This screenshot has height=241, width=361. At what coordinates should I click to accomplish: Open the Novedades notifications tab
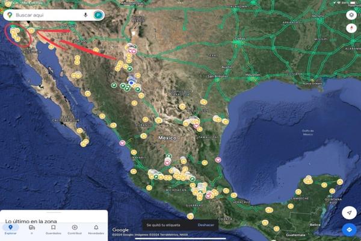click(x=96, y=229)
